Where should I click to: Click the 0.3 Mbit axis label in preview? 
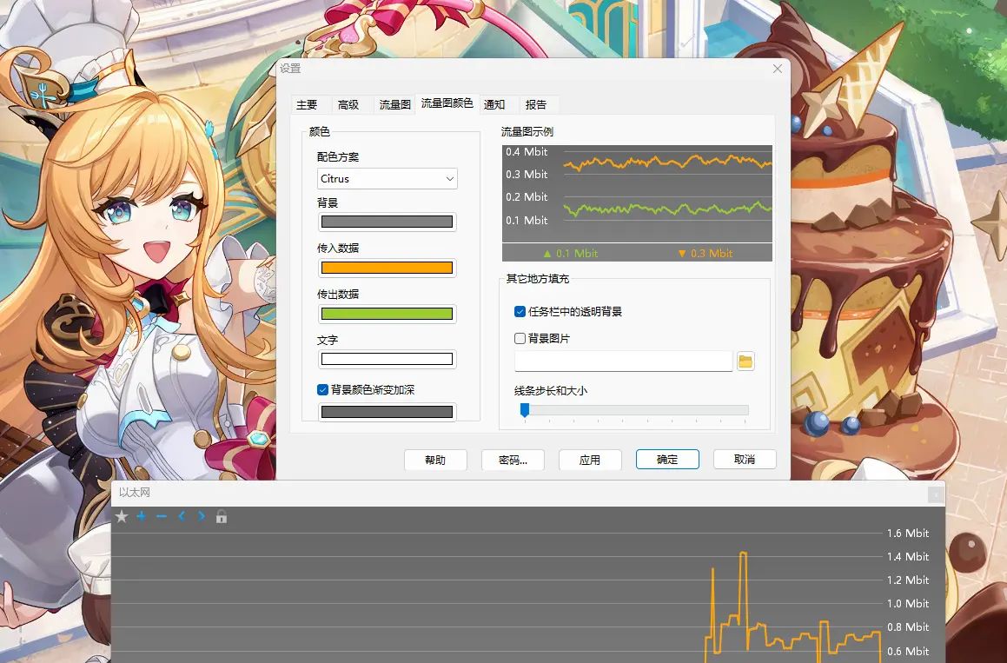[x=527, y=174]
